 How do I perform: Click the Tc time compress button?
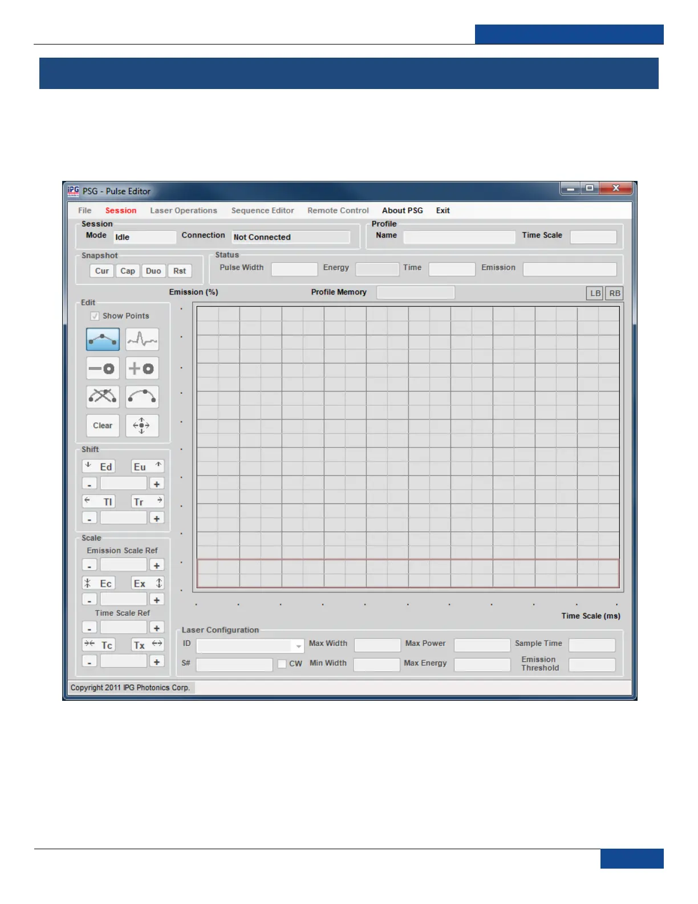[99, 644]
